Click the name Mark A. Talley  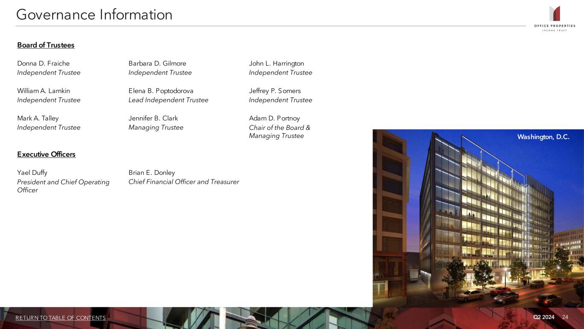[x=38, y=118]
